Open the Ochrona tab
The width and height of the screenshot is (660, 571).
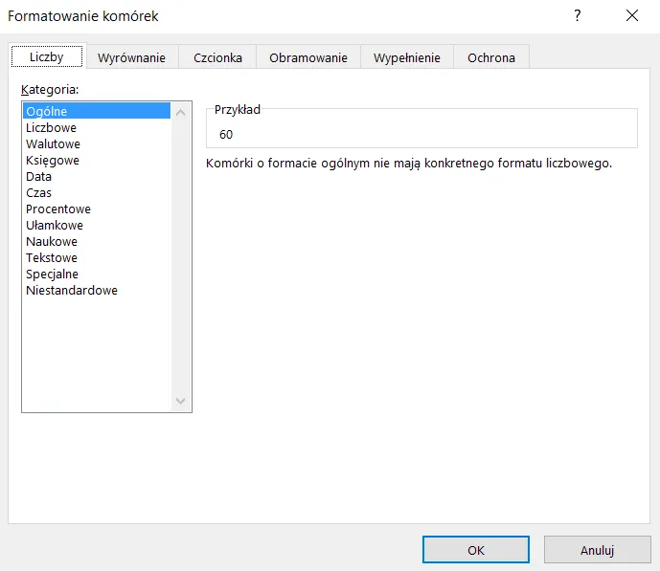tap(490, 57)
